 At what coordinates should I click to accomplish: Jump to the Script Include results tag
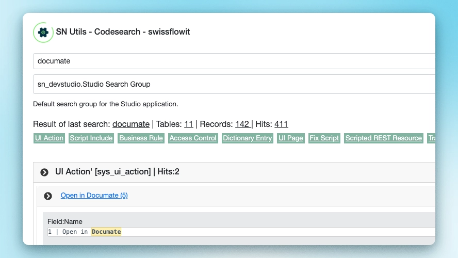[x=91, y=138]
